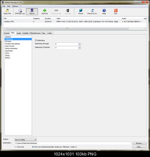Click the Browse... button
This screenshot has width=150, height=157.
[x=139, y=143]
